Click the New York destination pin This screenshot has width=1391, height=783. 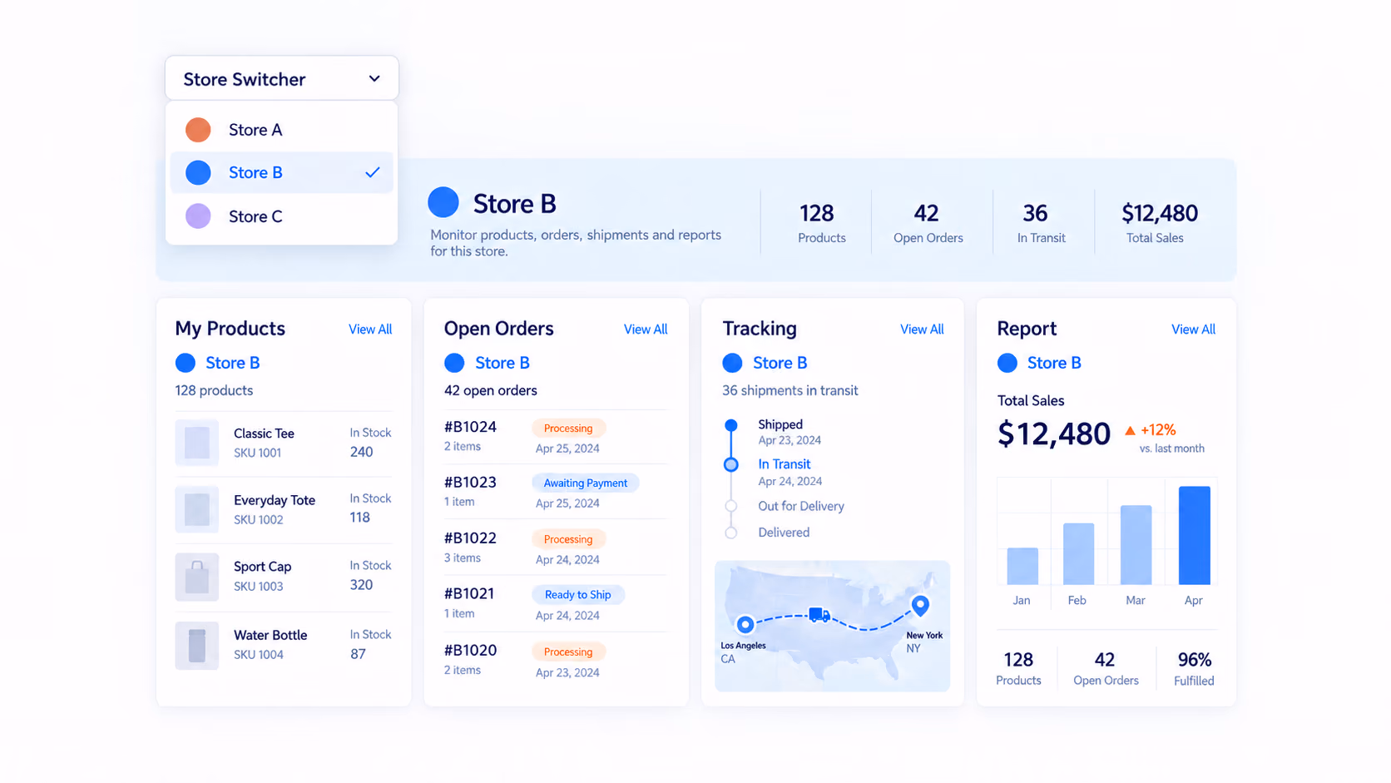920,606
